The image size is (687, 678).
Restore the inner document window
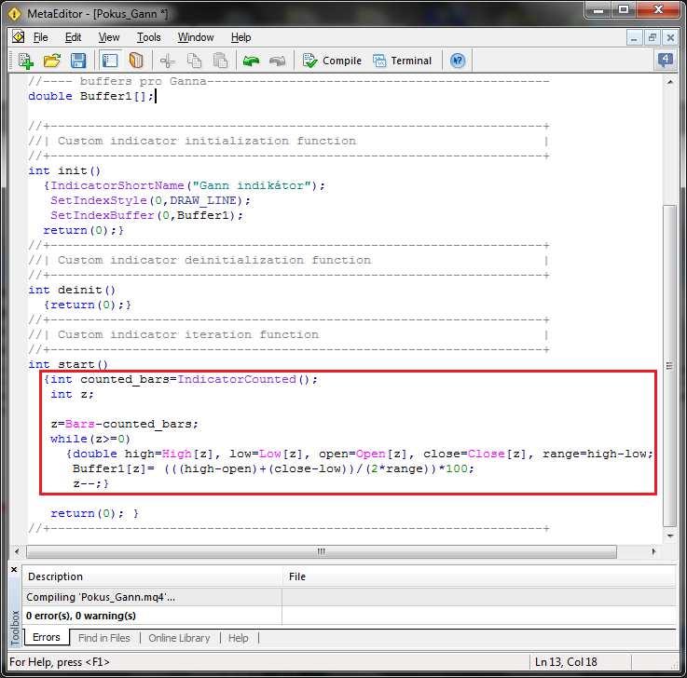click(653, 38)
